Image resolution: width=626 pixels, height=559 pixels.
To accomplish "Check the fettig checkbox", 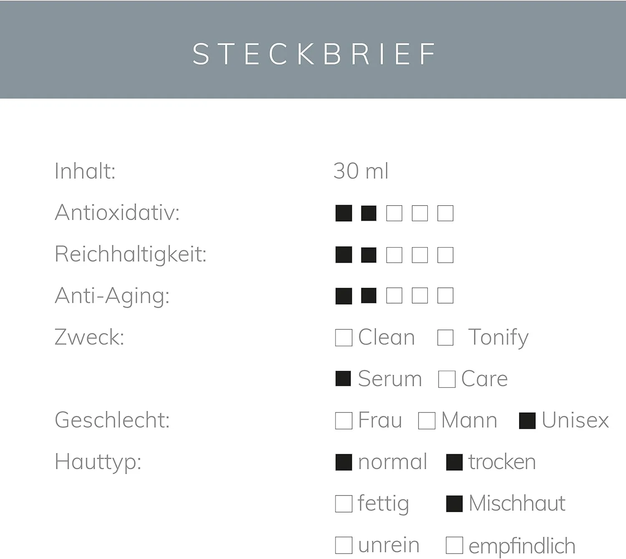I will click(343, 503).
